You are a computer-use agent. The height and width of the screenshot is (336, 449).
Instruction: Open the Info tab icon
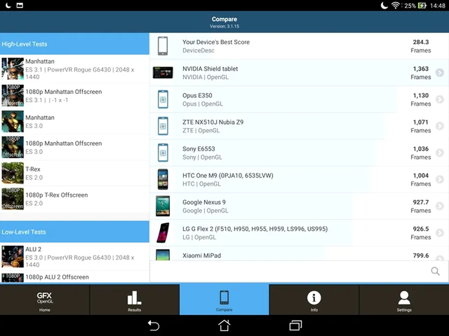pyautogui.click(x=314, y=300)
